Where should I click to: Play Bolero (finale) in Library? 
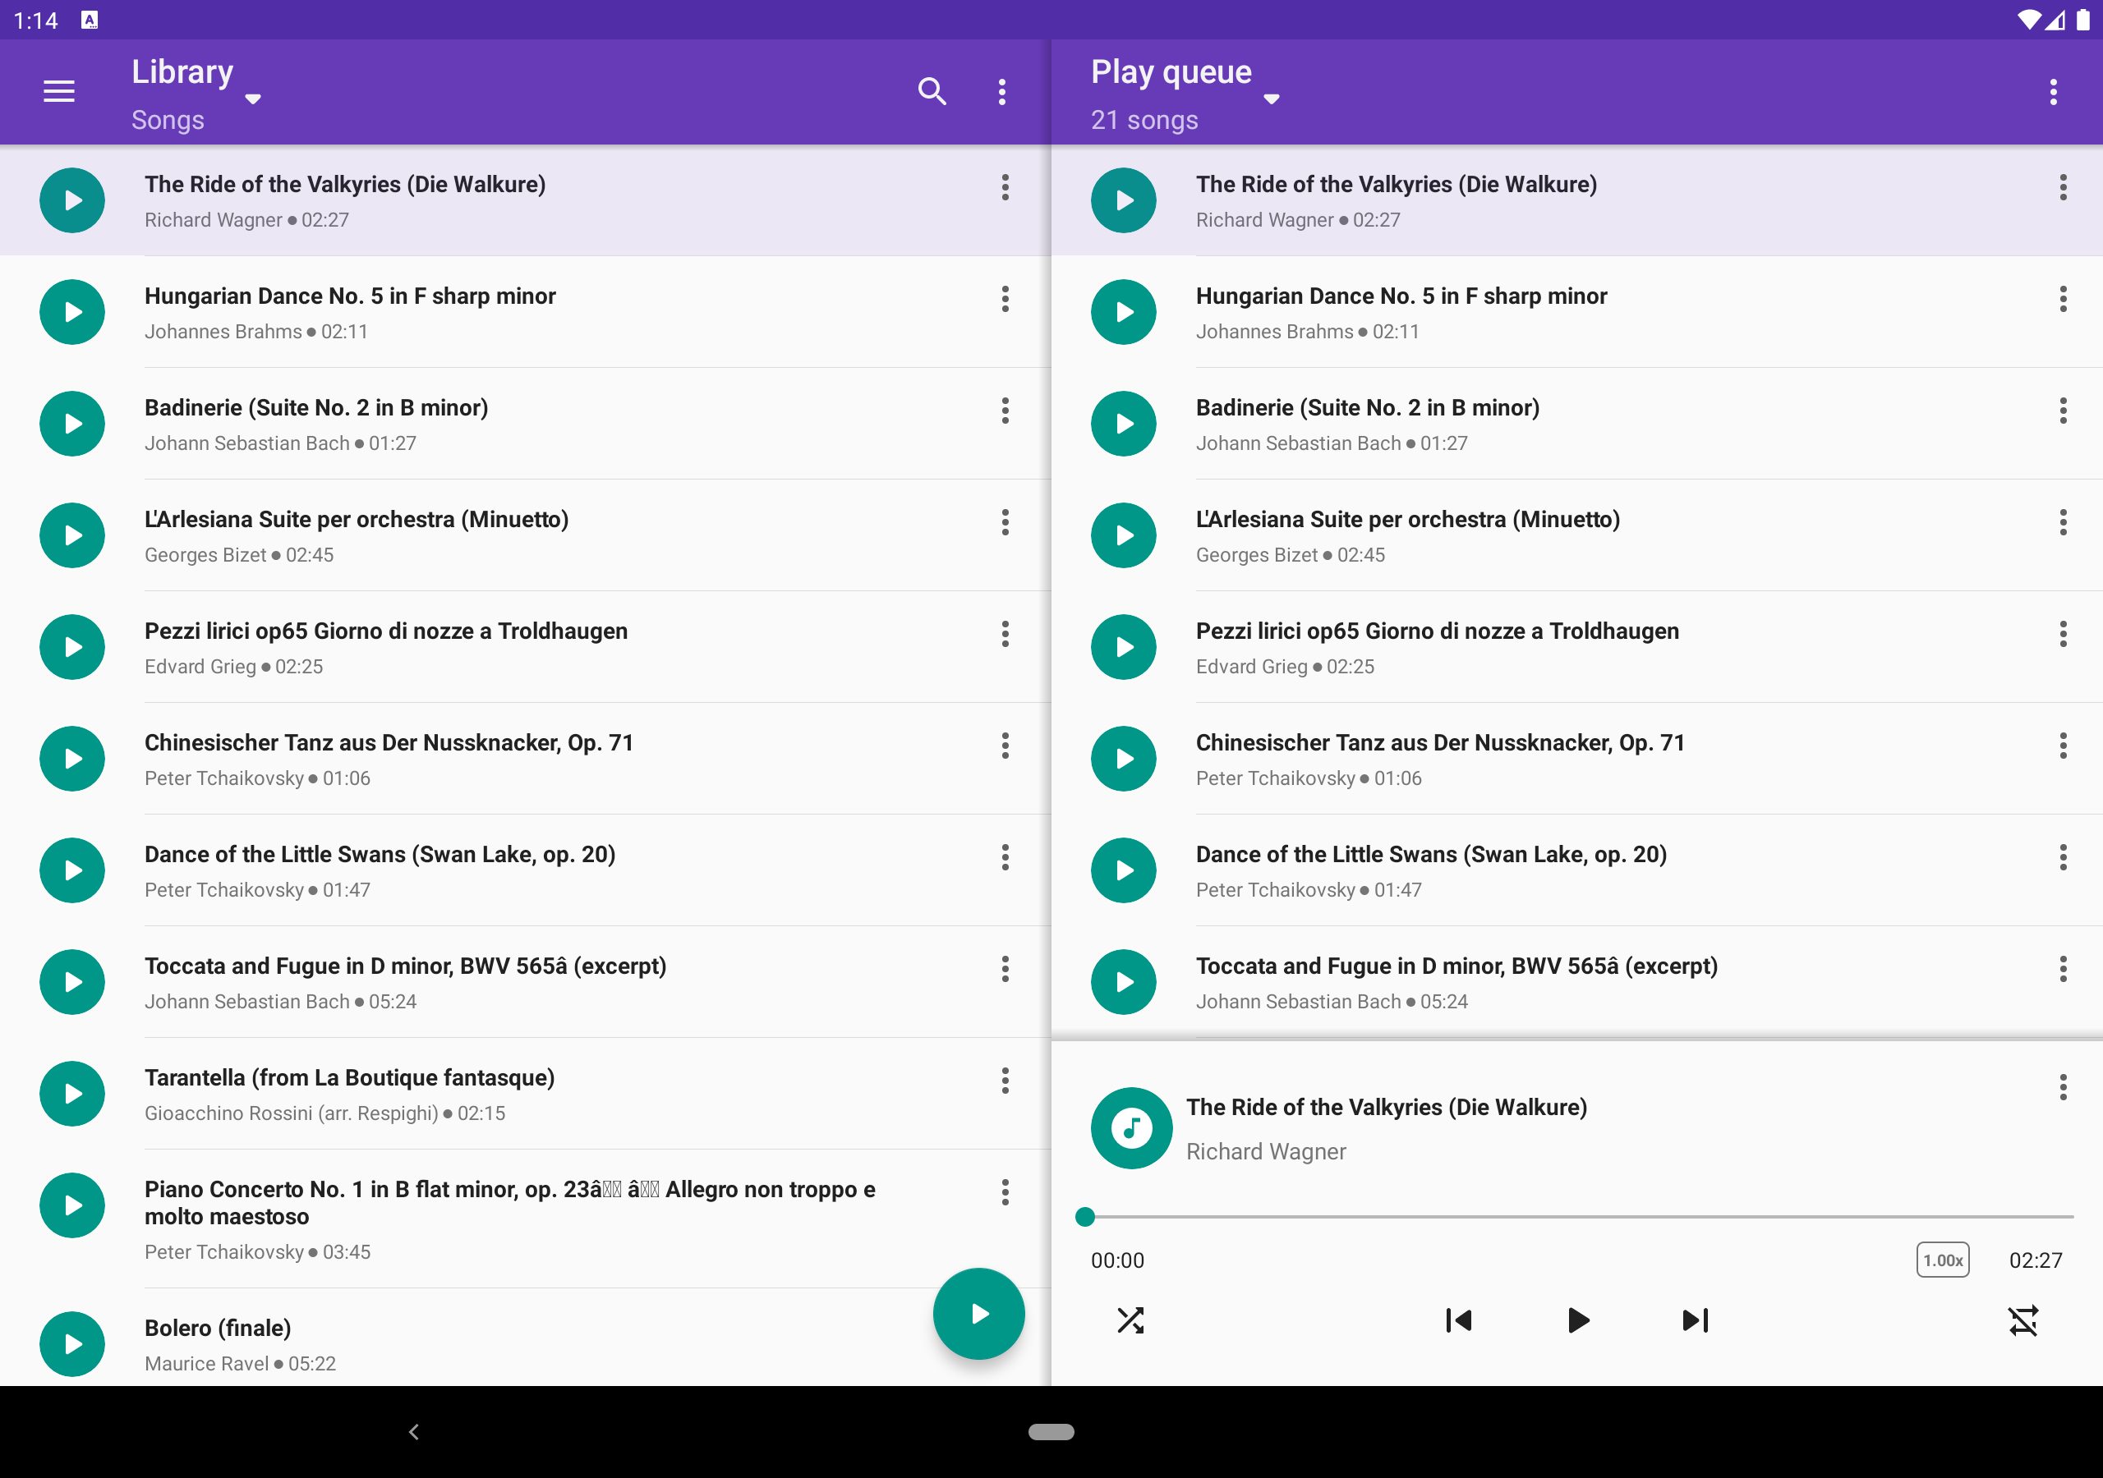click(x=72, y=1344)
